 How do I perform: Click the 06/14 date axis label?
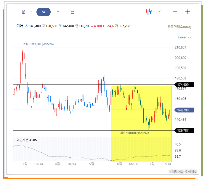point(133,164)
